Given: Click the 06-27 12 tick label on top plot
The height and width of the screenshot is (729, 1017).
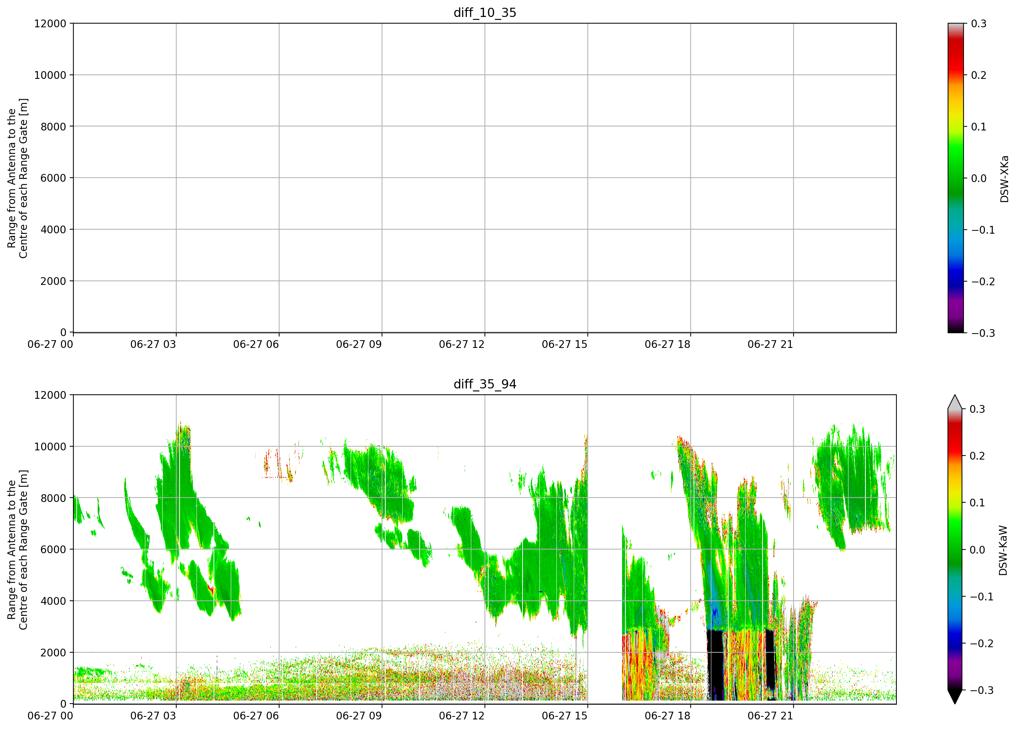Looking at the screenshot, I should (x=462, y=344).
